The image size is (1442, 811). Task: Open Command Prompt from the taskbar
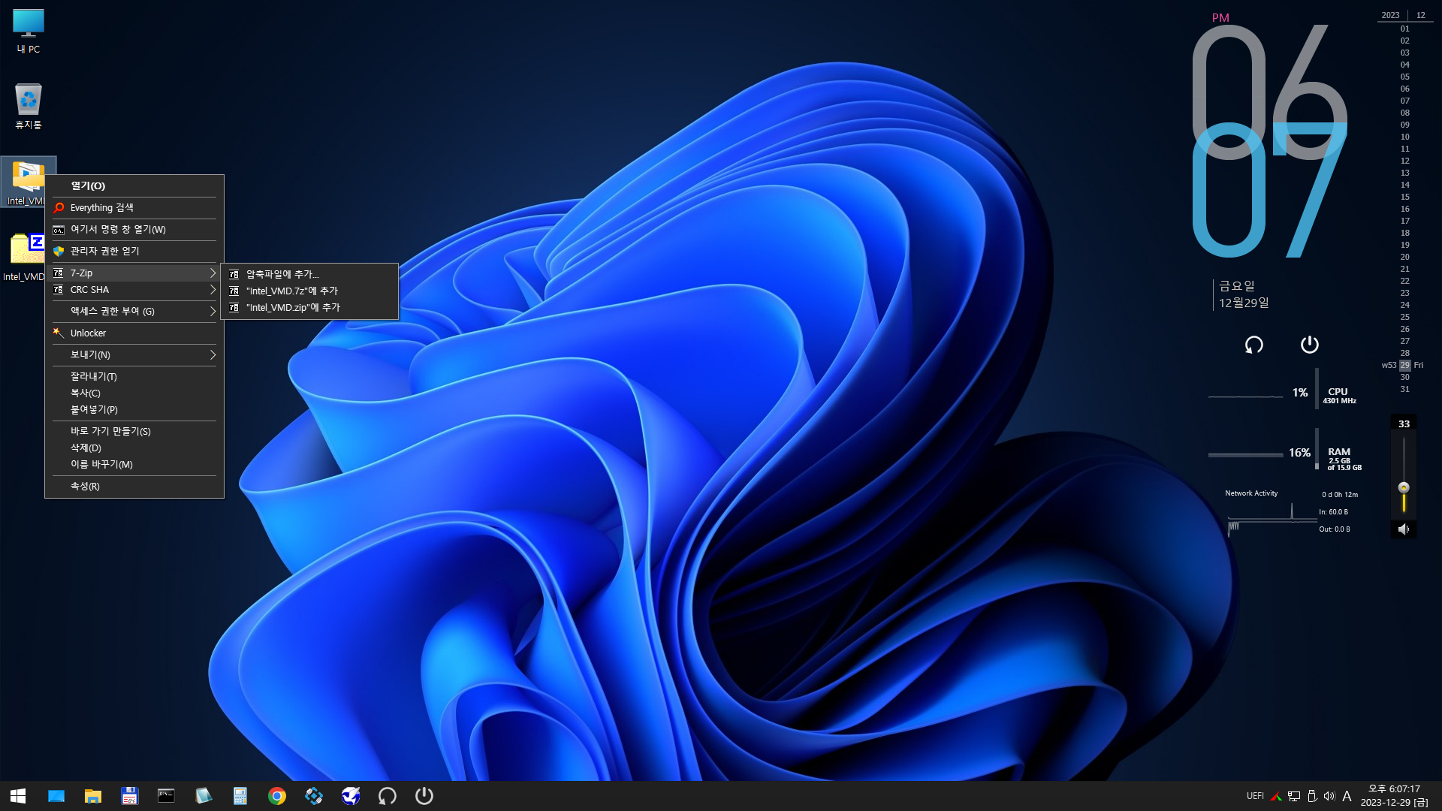coord(166,796)
